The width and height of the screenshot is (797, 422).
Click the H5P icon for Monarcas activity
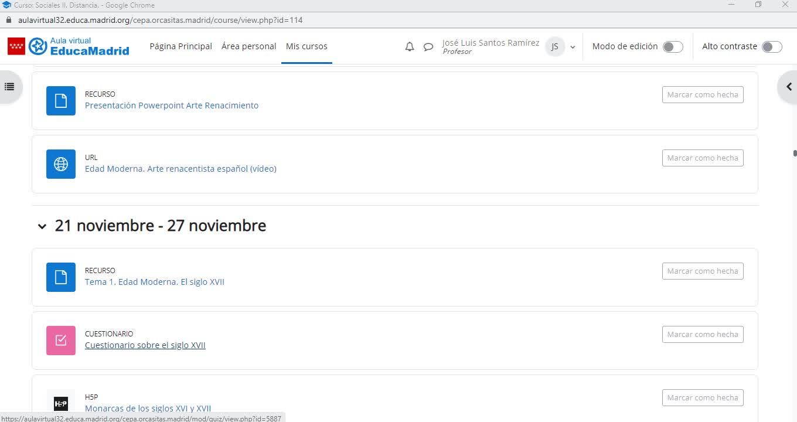pyautogui.click(x=61, y=403)
